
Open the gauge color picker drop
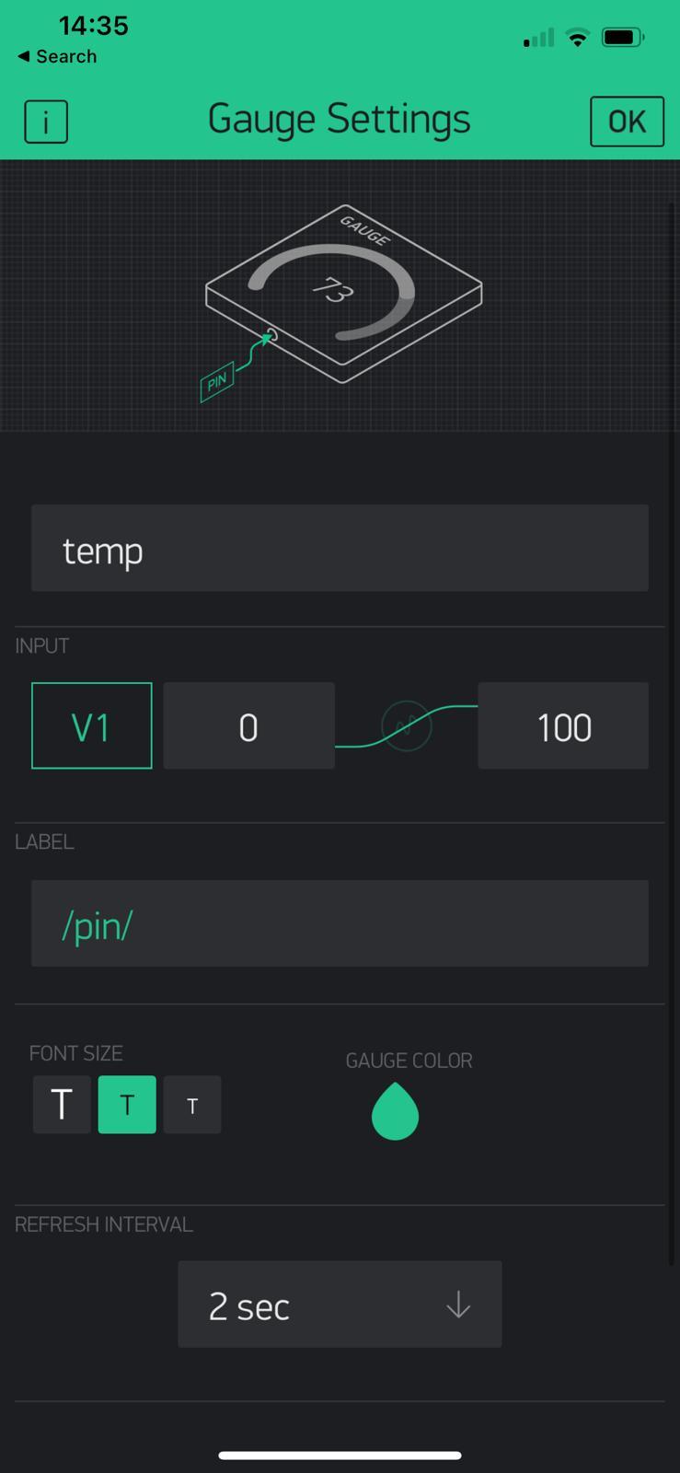(395, 1112)
